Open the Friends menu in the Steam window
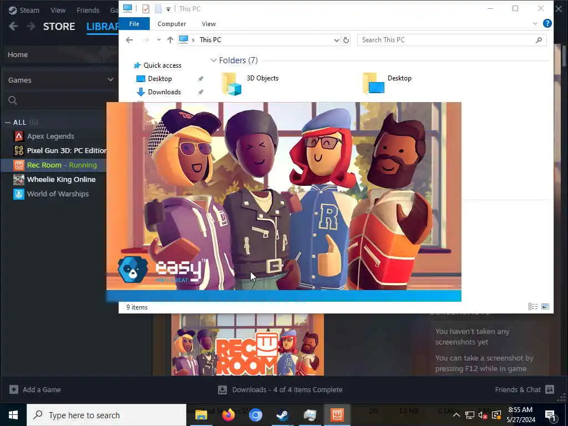 [x=88, y=10]
